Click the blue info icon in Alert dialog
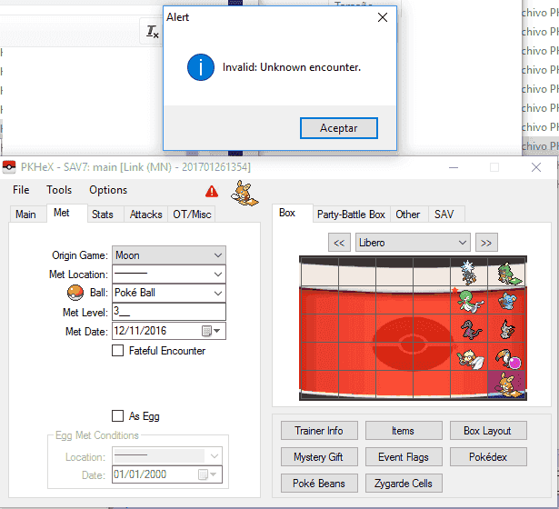This screenshot has width=559, height=509. [201, 67]
